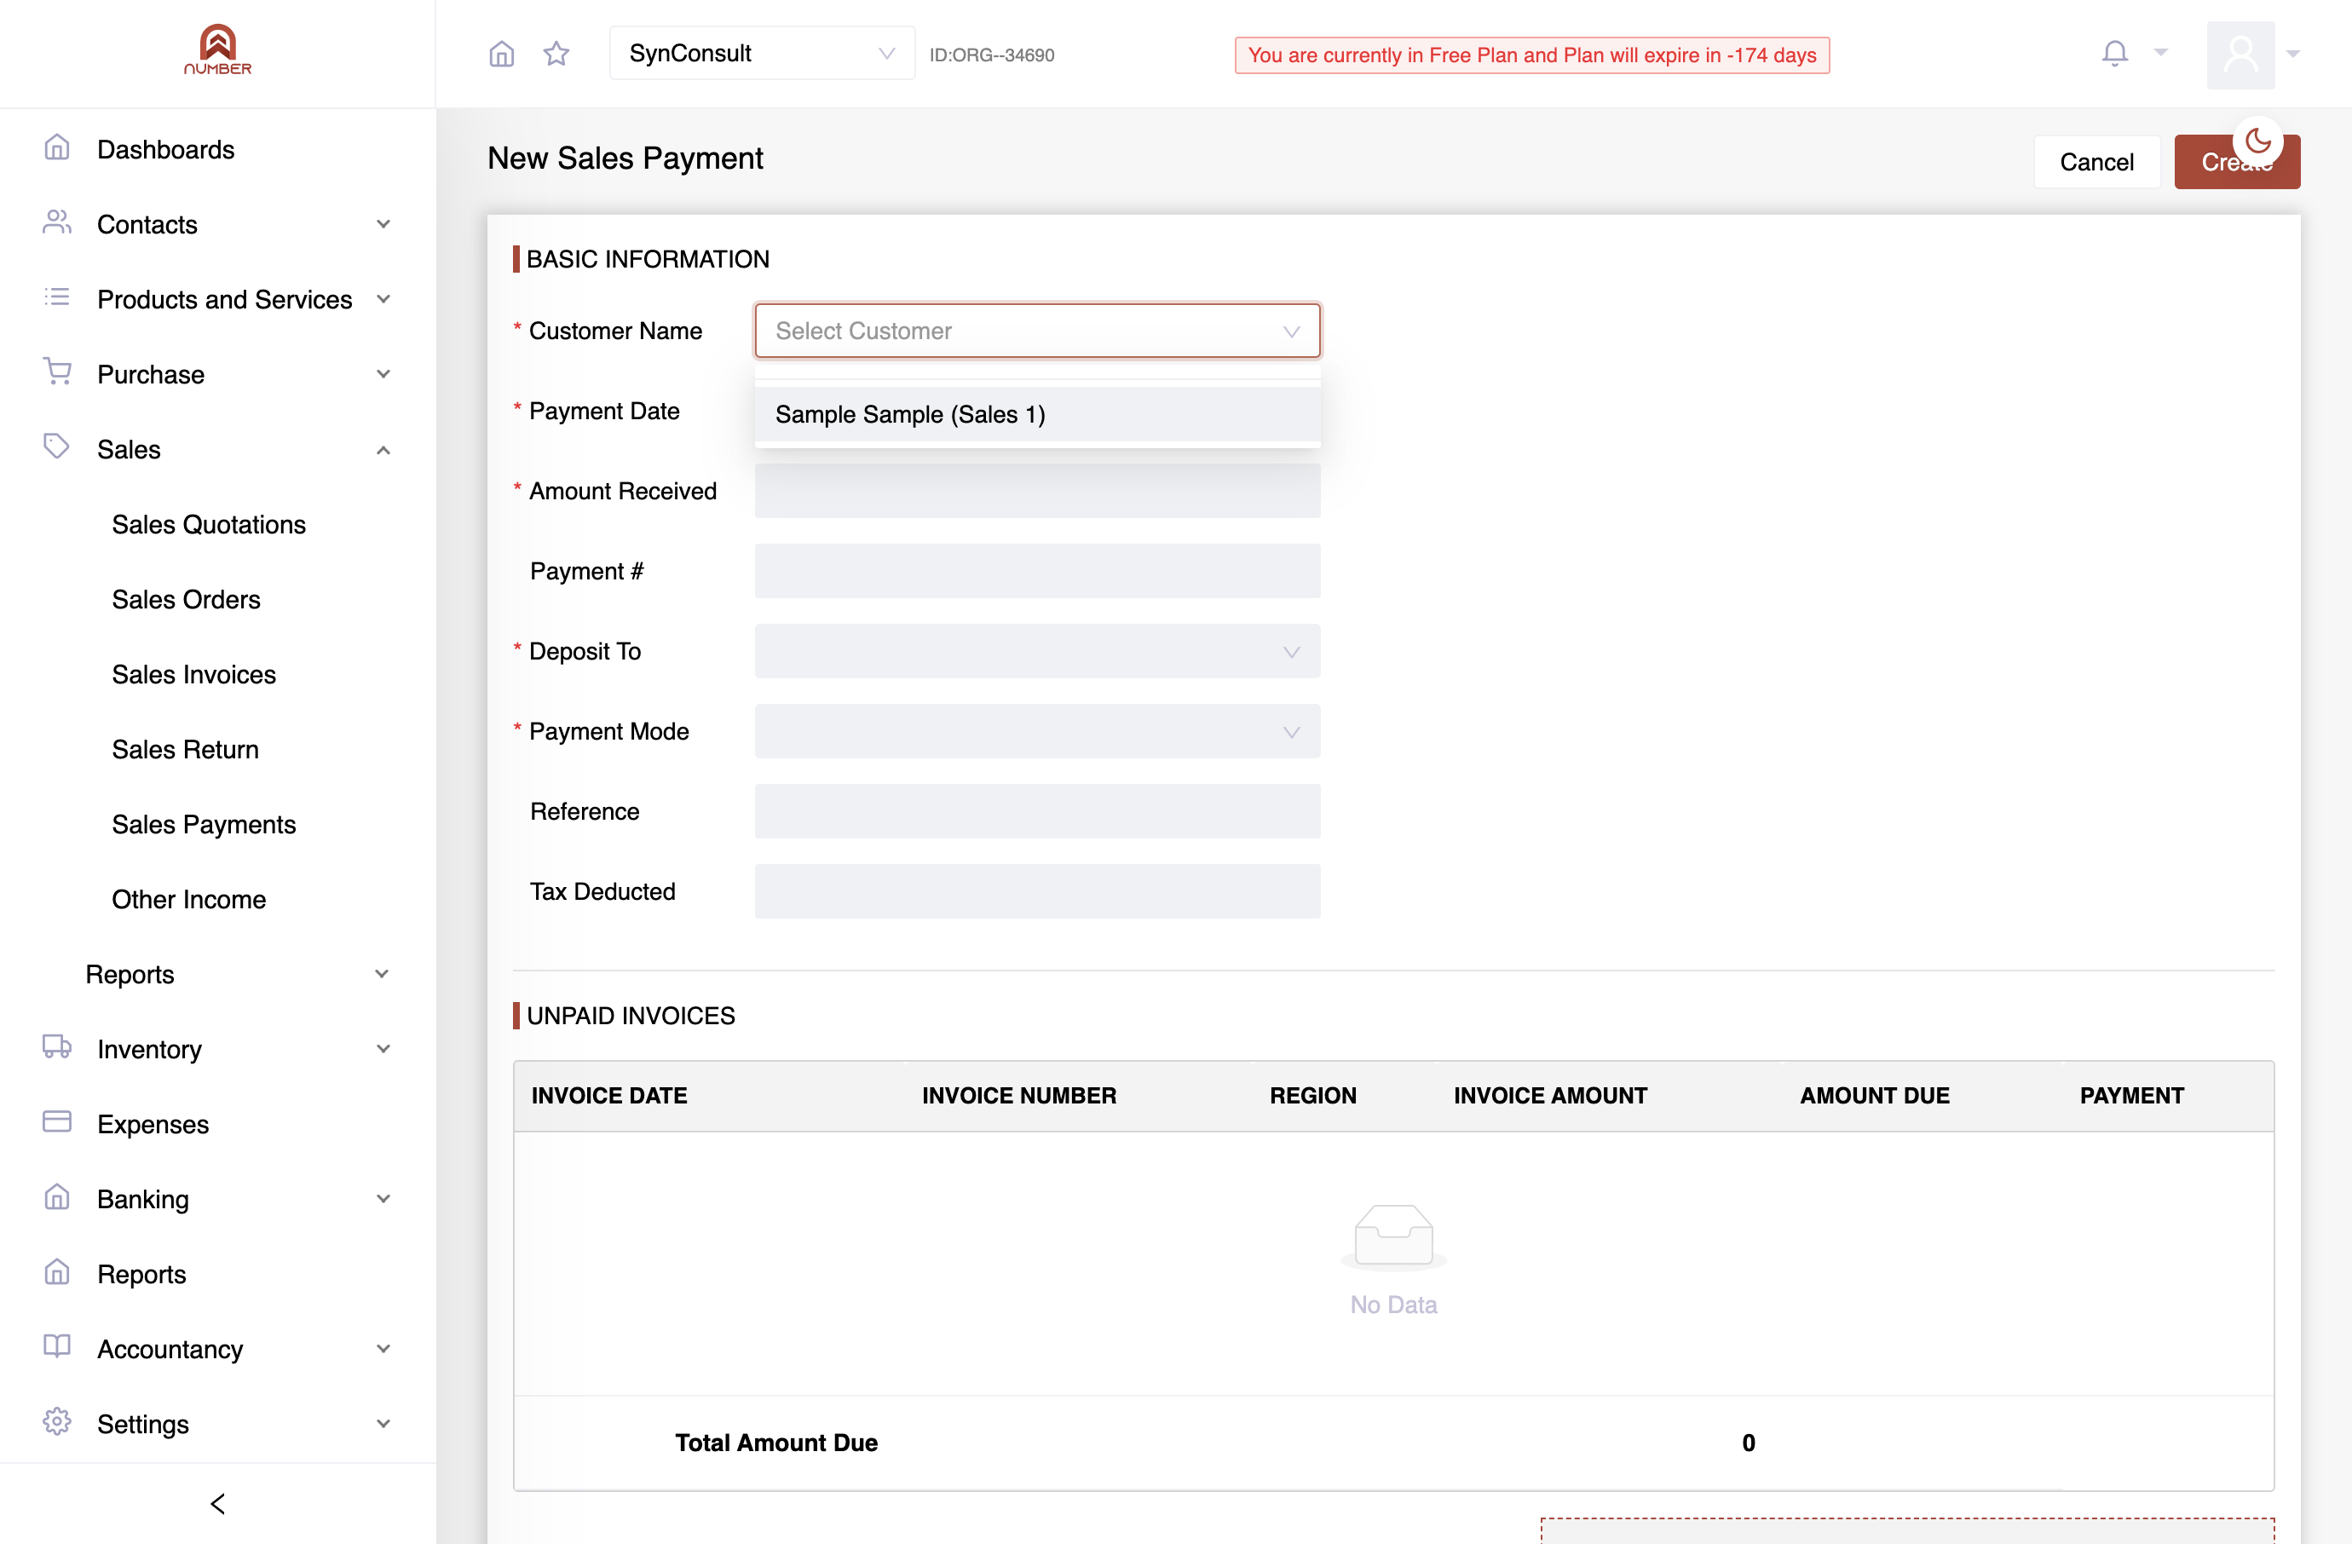Click the Tax Deducted input field
This screenshot has width=2352, height=1544.
tap(1036, 891)
